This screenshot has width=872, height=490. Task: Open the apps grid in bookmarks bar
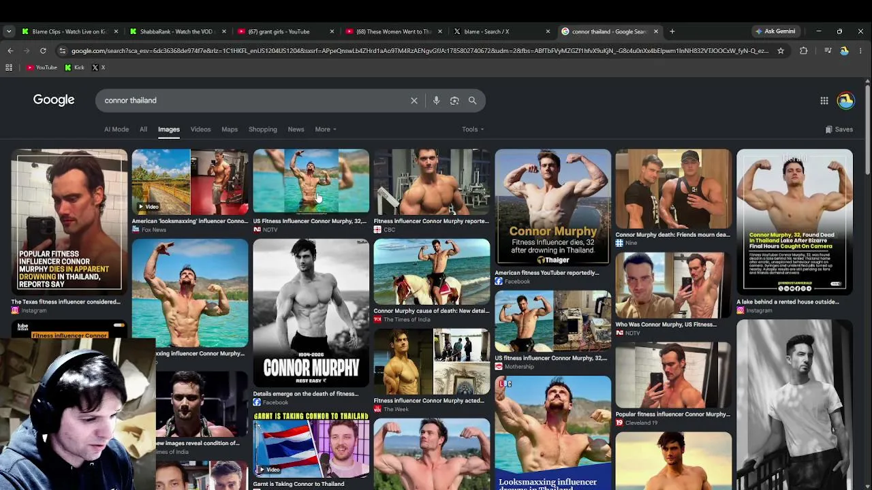(9, 67)
